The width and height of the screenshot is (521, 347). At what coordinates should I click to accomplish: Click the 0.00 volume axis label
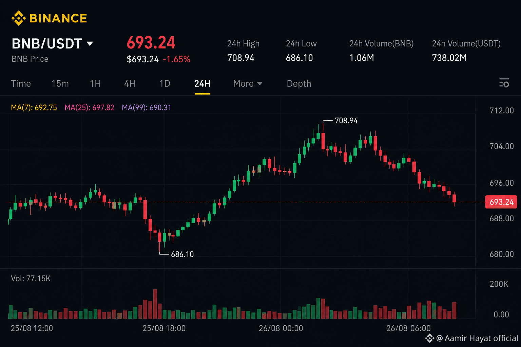click(501, 314)
